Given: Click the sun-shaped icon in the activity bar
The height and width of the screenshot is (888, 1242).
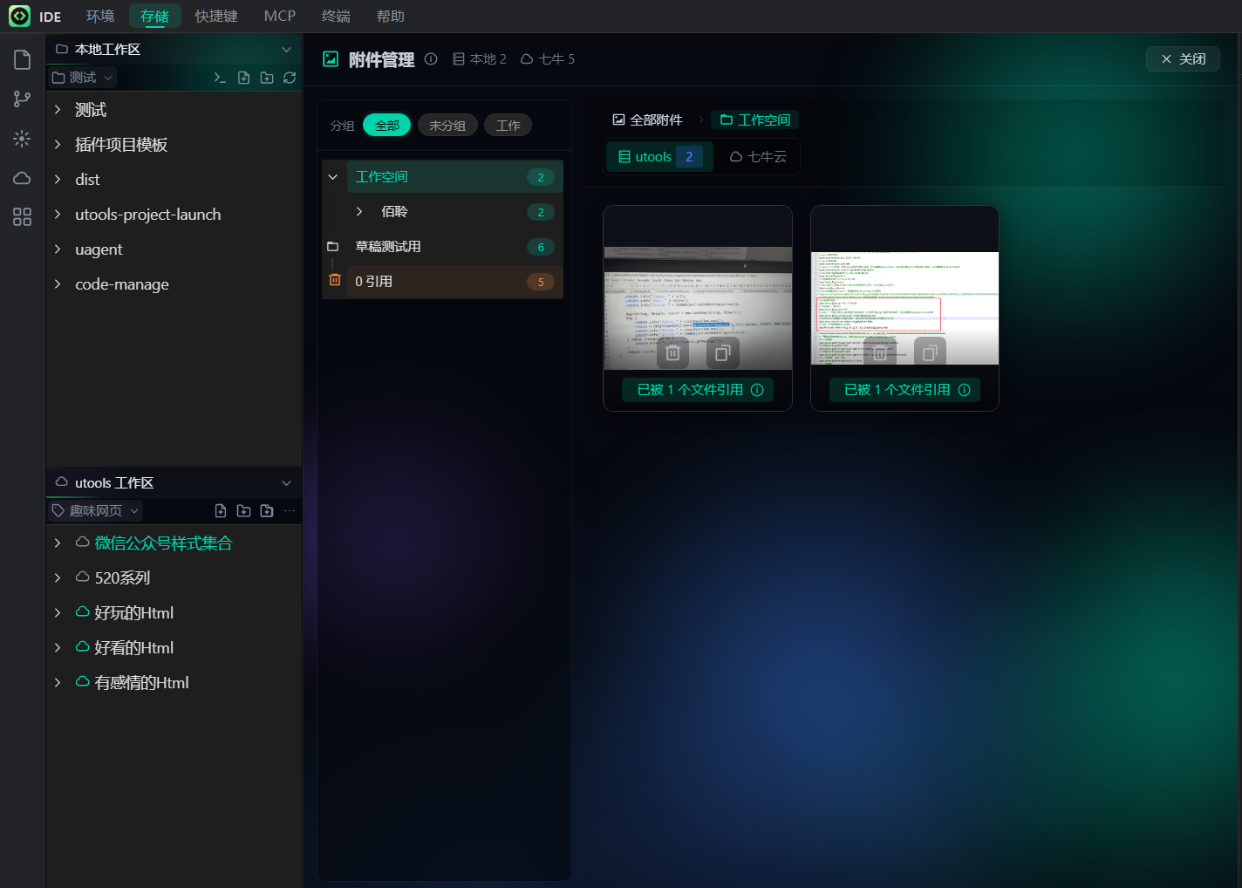Looking at the screenshot, I should pyautogui.click(x=23, y=139).
